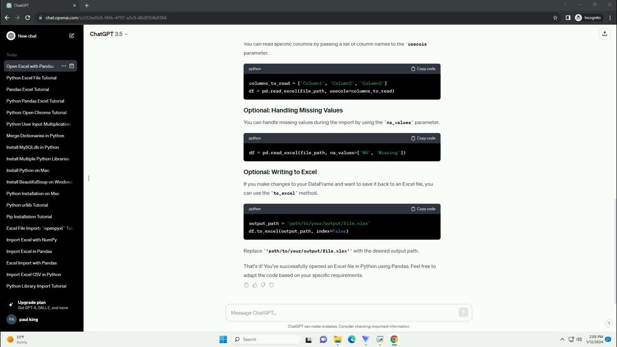
Task: Click the taskbar clock and date
Action: coord(594,339)
